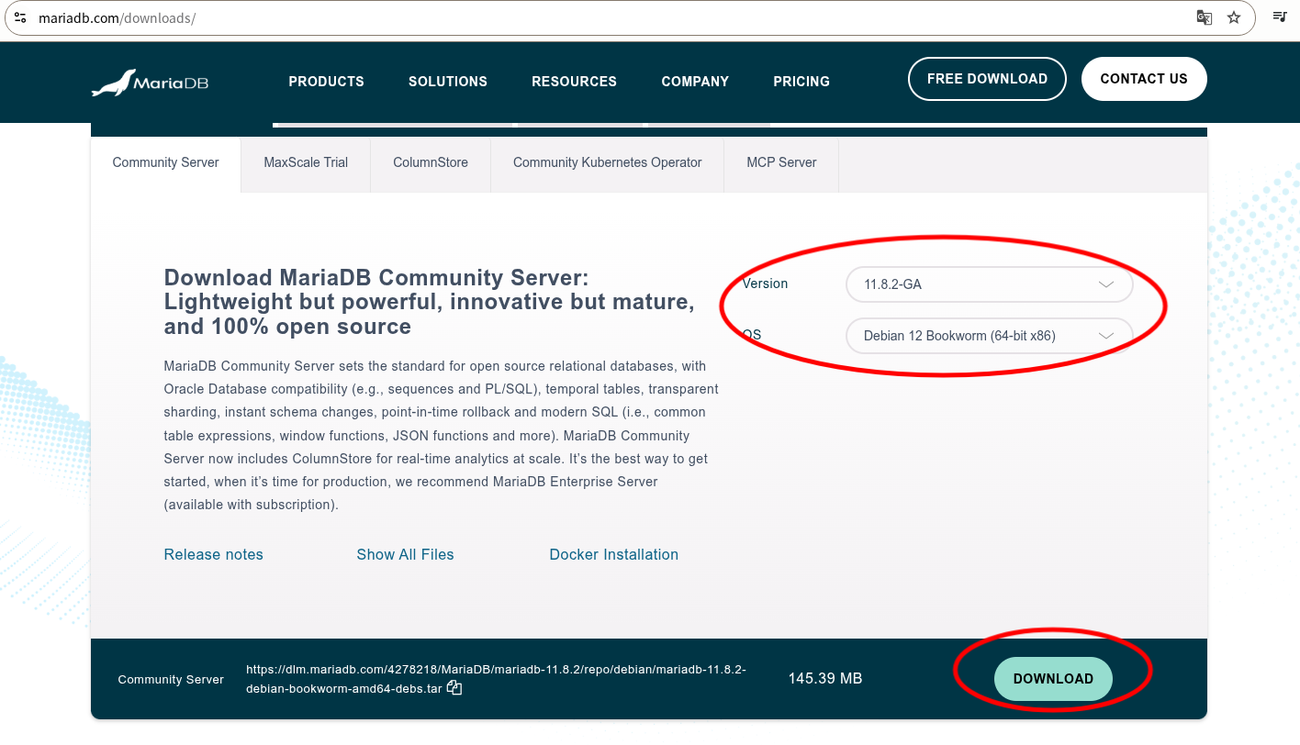Click the 145.39 MB file size text
This screenshot has height=745, width=1300.
824,679
